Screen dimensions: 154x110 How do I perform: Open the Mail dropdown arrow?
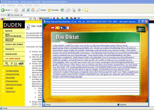tap(70, 10)
